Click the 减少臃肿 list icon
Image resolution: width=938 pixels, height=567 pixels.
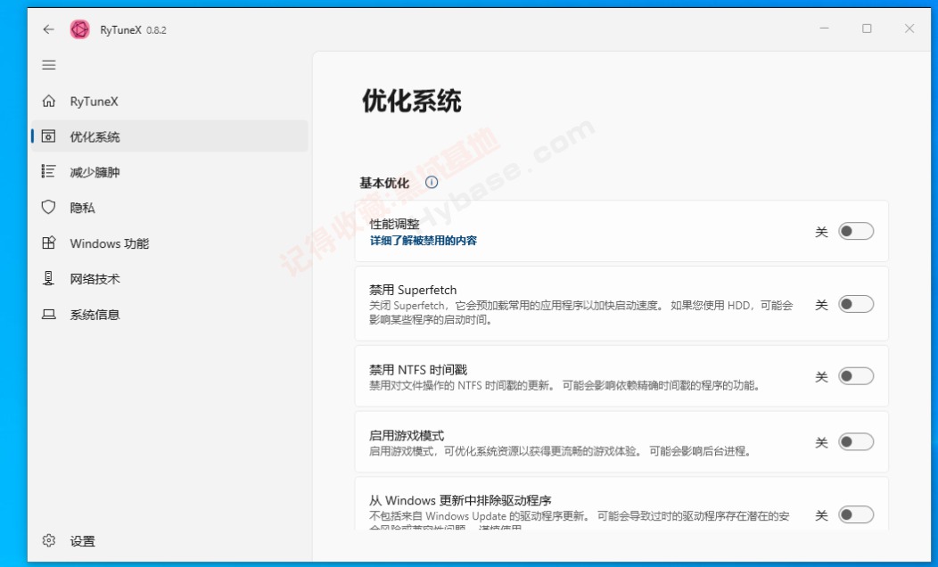(49, 172)
